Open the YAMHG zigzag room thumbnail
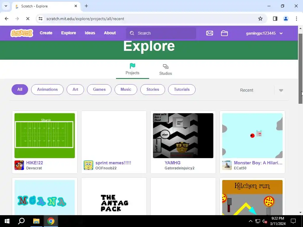The width and height of the screenshot is (303, 227). 183,136
